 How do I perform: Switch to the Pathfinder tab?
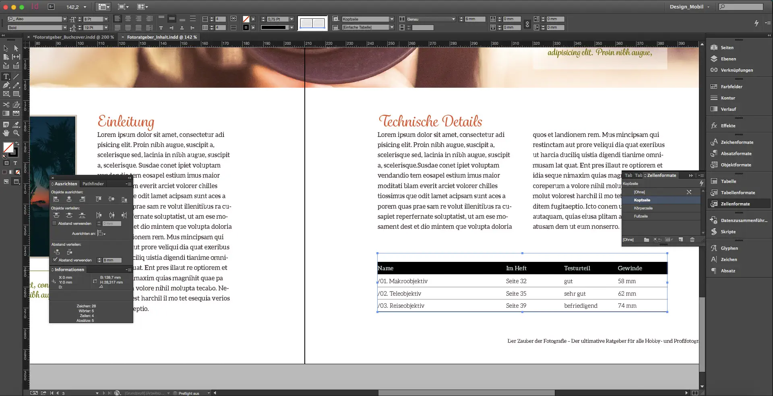point(93,184)
